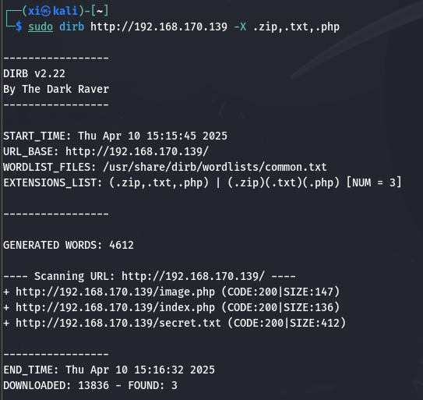423x400 pixels.
Task: Click the Scanning URL address
Action: tap(193, 276)
